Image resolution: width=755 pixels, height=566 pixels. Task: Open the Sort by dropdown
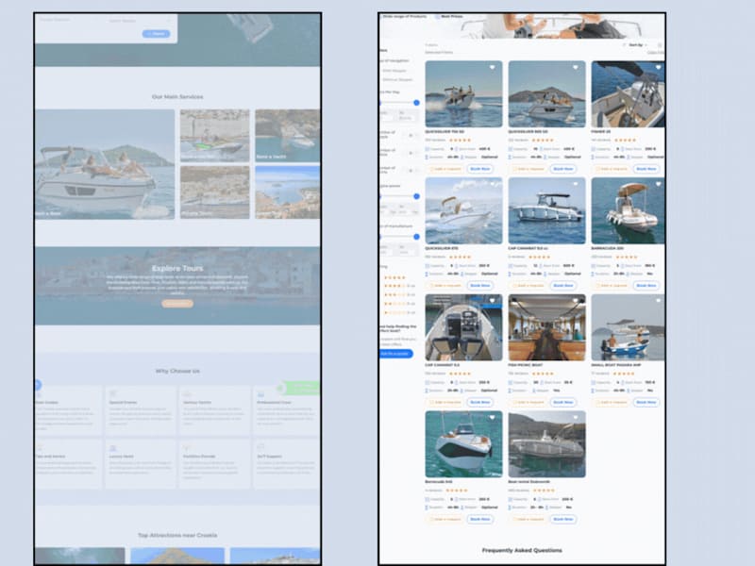pos(636,44)
